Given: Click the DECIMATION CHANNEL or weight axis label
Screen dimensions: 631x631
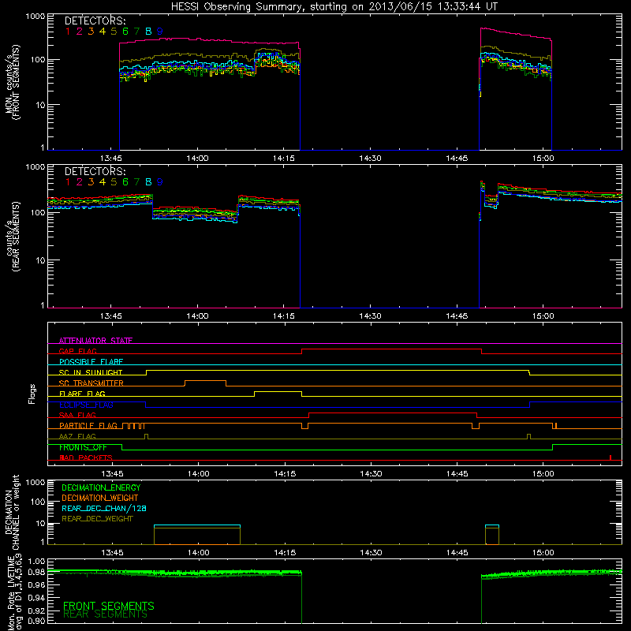Looking at the screenshot, I should (12, 512).
